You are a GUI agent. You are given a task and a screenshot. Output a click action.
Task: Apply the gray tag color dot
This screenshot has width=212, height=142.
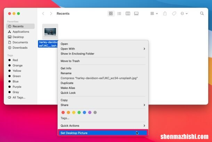[x=95, y=112]
